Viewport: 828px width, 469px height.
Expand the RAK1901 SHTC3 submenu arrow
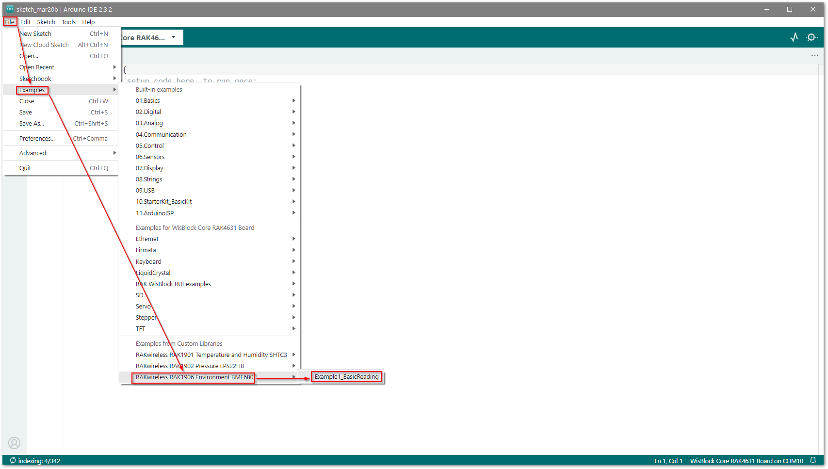click(x=294, y=355)
